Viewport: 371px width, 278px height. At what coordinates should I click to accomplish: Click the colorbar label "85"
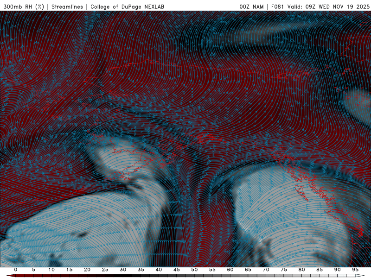(x=319, y=270)
